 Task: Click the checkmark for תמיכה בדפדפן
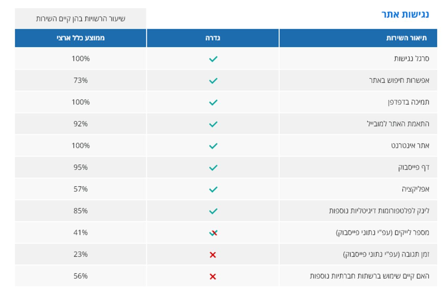click(213, 102)
